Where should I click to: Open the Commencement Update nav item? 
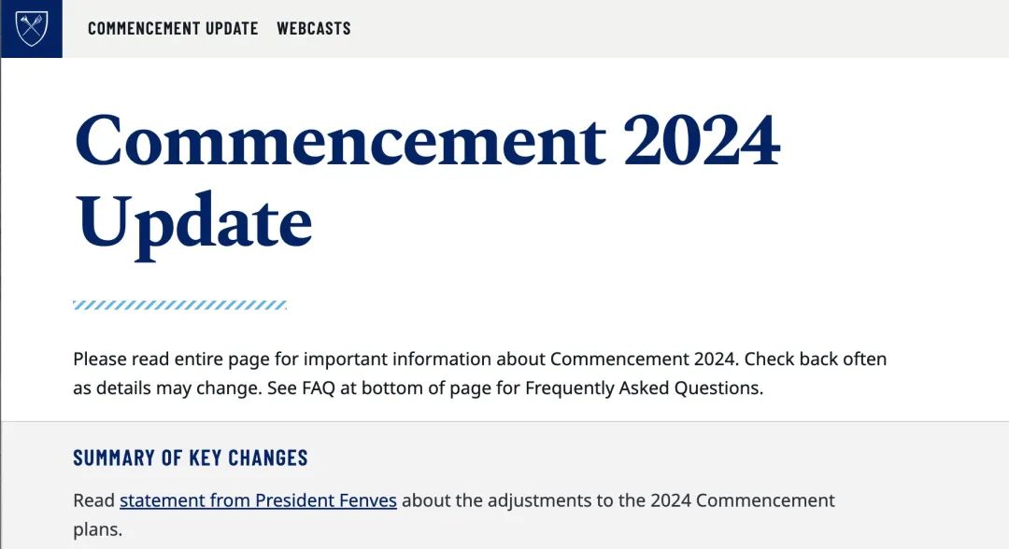coord(173,28)
